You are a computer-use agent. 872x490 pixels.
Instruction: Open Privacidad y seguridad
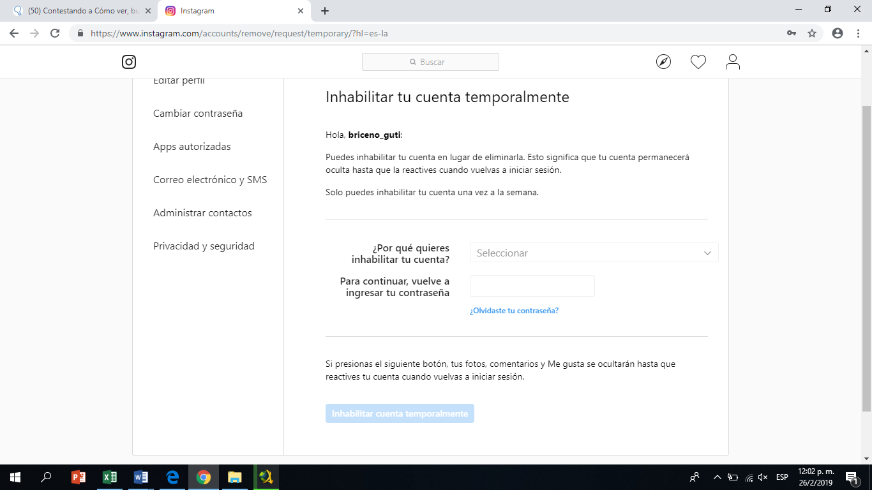pyautogui.click(x=204, y=246)
